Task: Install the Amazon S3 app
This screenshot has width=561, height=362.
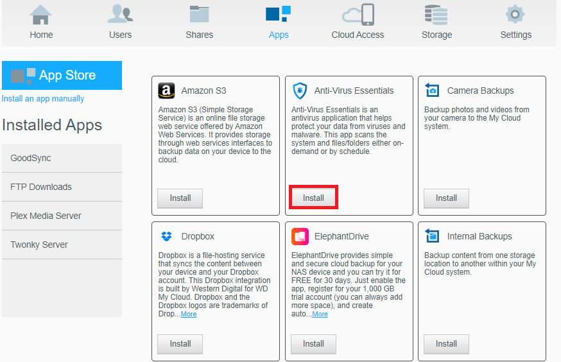Action: point(180,198)
